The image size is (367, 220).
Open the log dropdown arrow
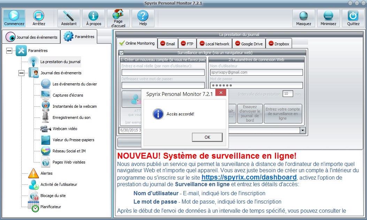[x=303, y=130]
